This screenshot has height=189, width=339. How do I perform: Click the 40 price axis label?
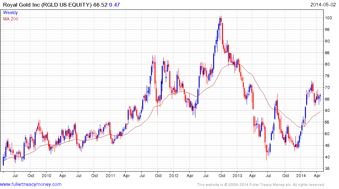tap(327, 157)
